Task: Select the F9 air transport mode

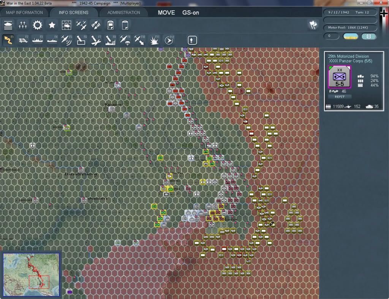Action: 125,40
